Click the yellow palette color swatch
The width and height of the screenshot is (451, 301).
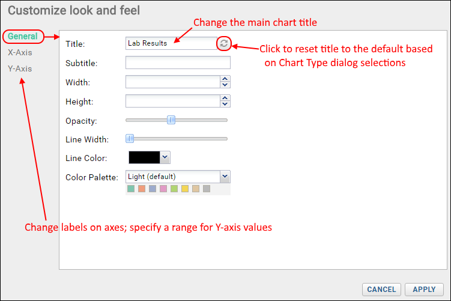(x=185, y=189)
